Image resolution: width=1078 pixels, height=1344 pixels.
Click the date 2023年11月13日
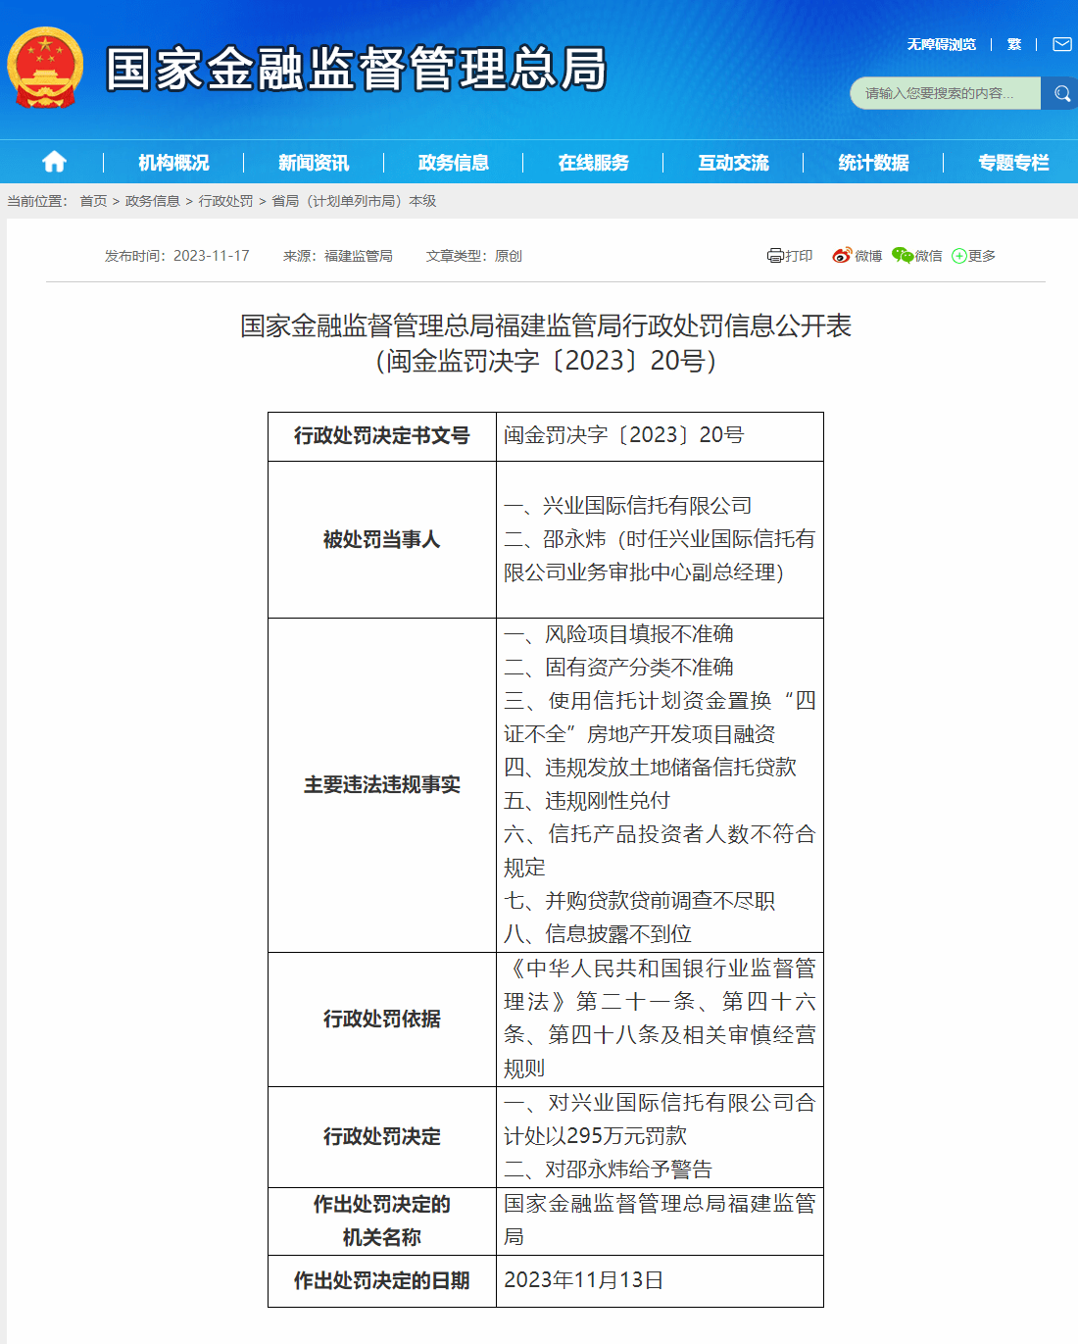click(x=584, y=1280)
